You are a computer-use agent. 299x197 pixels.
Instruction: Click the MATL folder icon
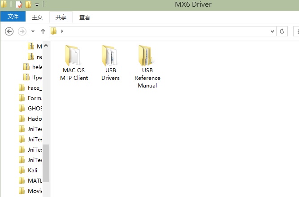click(22, 180)
